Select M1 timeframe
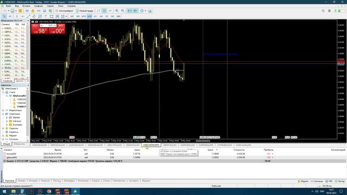Viewport: 347px width, 195px height. pos(72,16)
